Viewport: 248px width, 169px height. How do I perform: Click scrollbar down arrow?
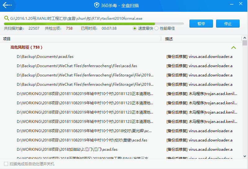pos(245,156)
